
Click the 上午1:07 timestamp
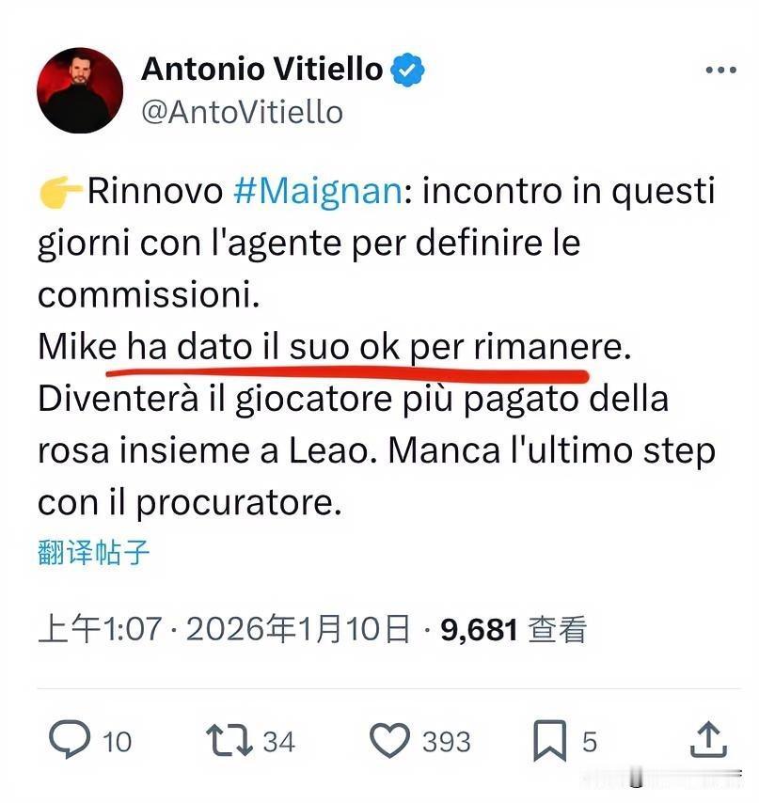click(x=101, y=629)
